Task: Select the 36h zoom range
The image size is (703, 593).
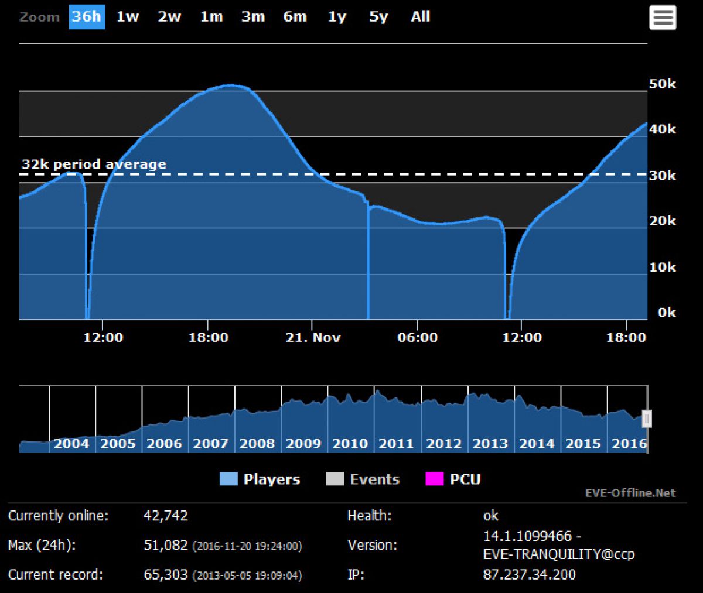Action: (87, 17)
